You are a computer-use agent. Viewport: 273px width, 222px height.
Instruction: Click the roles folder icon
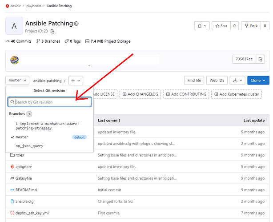[x=12, y=155]
